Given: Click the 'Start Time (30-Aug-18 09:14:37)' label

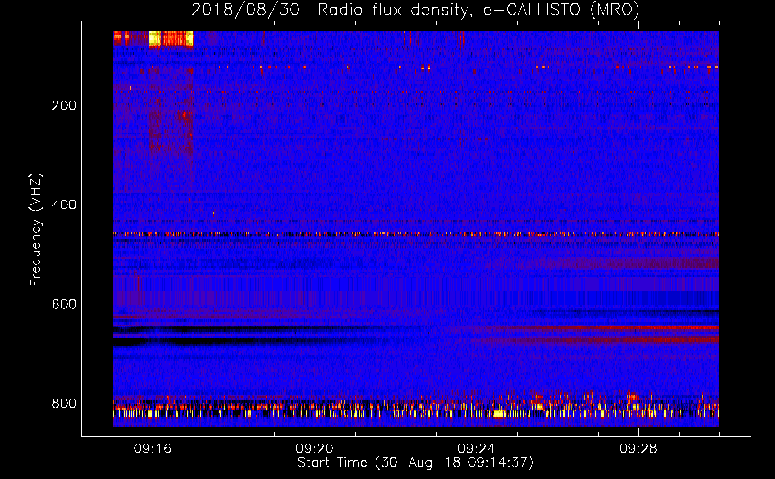Looking at the screenshot, I should [415, 463].
